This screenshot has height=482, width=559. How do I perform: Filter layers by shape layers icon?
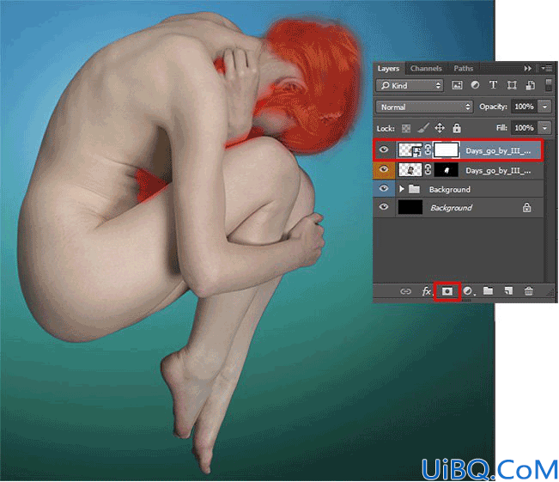click(x=512, y=85)
